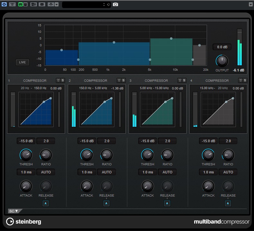Click band 3 release value AUTO
The image size is (254, 231).
(x=167, y=172)
